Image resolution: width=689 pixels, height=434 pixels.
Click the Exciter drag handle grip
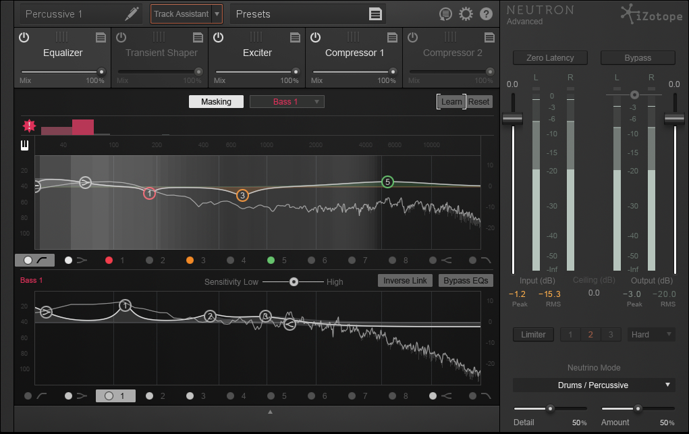[x=256, y=37]
